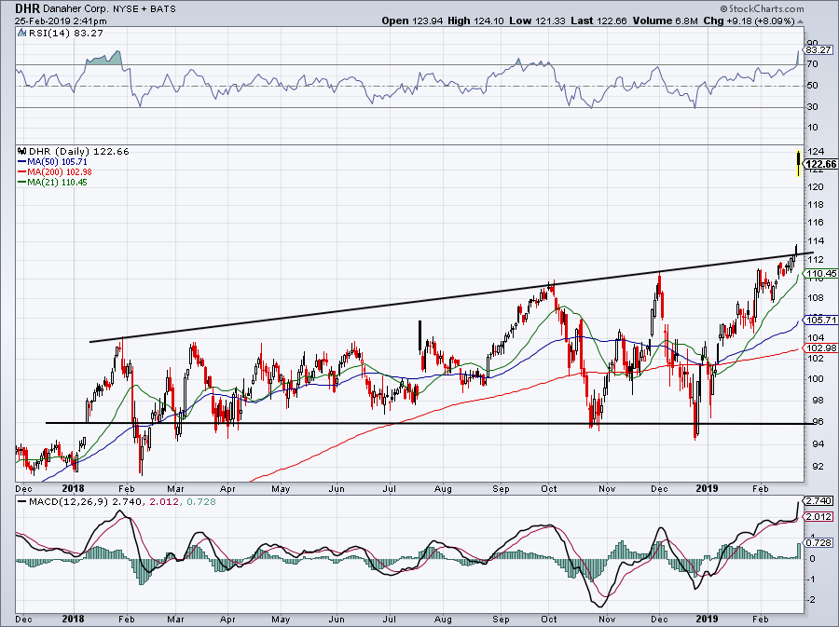Click the boxed 2.740 MACD tag on right axis
Screen dimensions: 839x627
coord(818,501)
